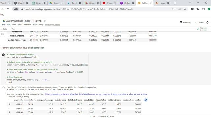Click the address bar URL
Viewport: 211px width, 118px height.
pyautogui.click(x=78, y=9)
